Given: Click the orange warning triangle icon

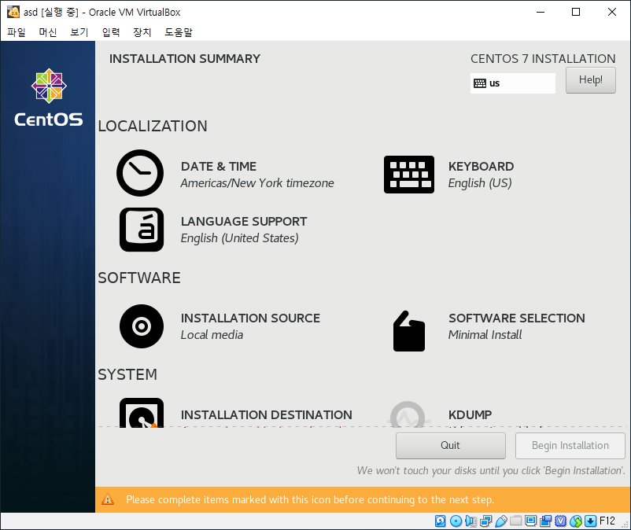Looking at the screenshot, I should (108, 499).
